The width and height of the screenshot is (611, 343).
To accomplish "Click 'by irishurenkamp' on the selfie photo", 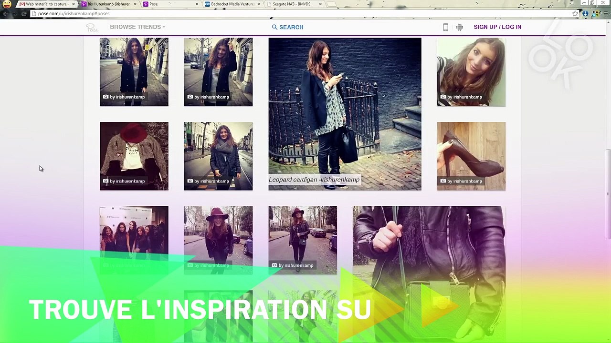I will point(464,97).
